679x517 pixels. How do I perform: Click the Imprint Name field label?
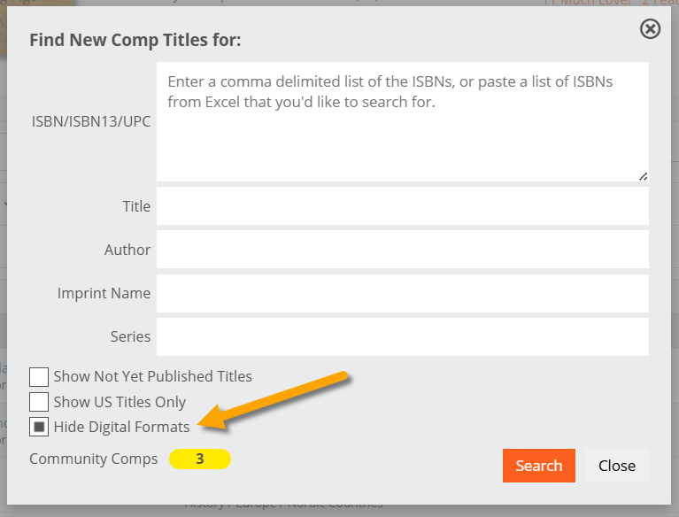(x=104, y=293)
